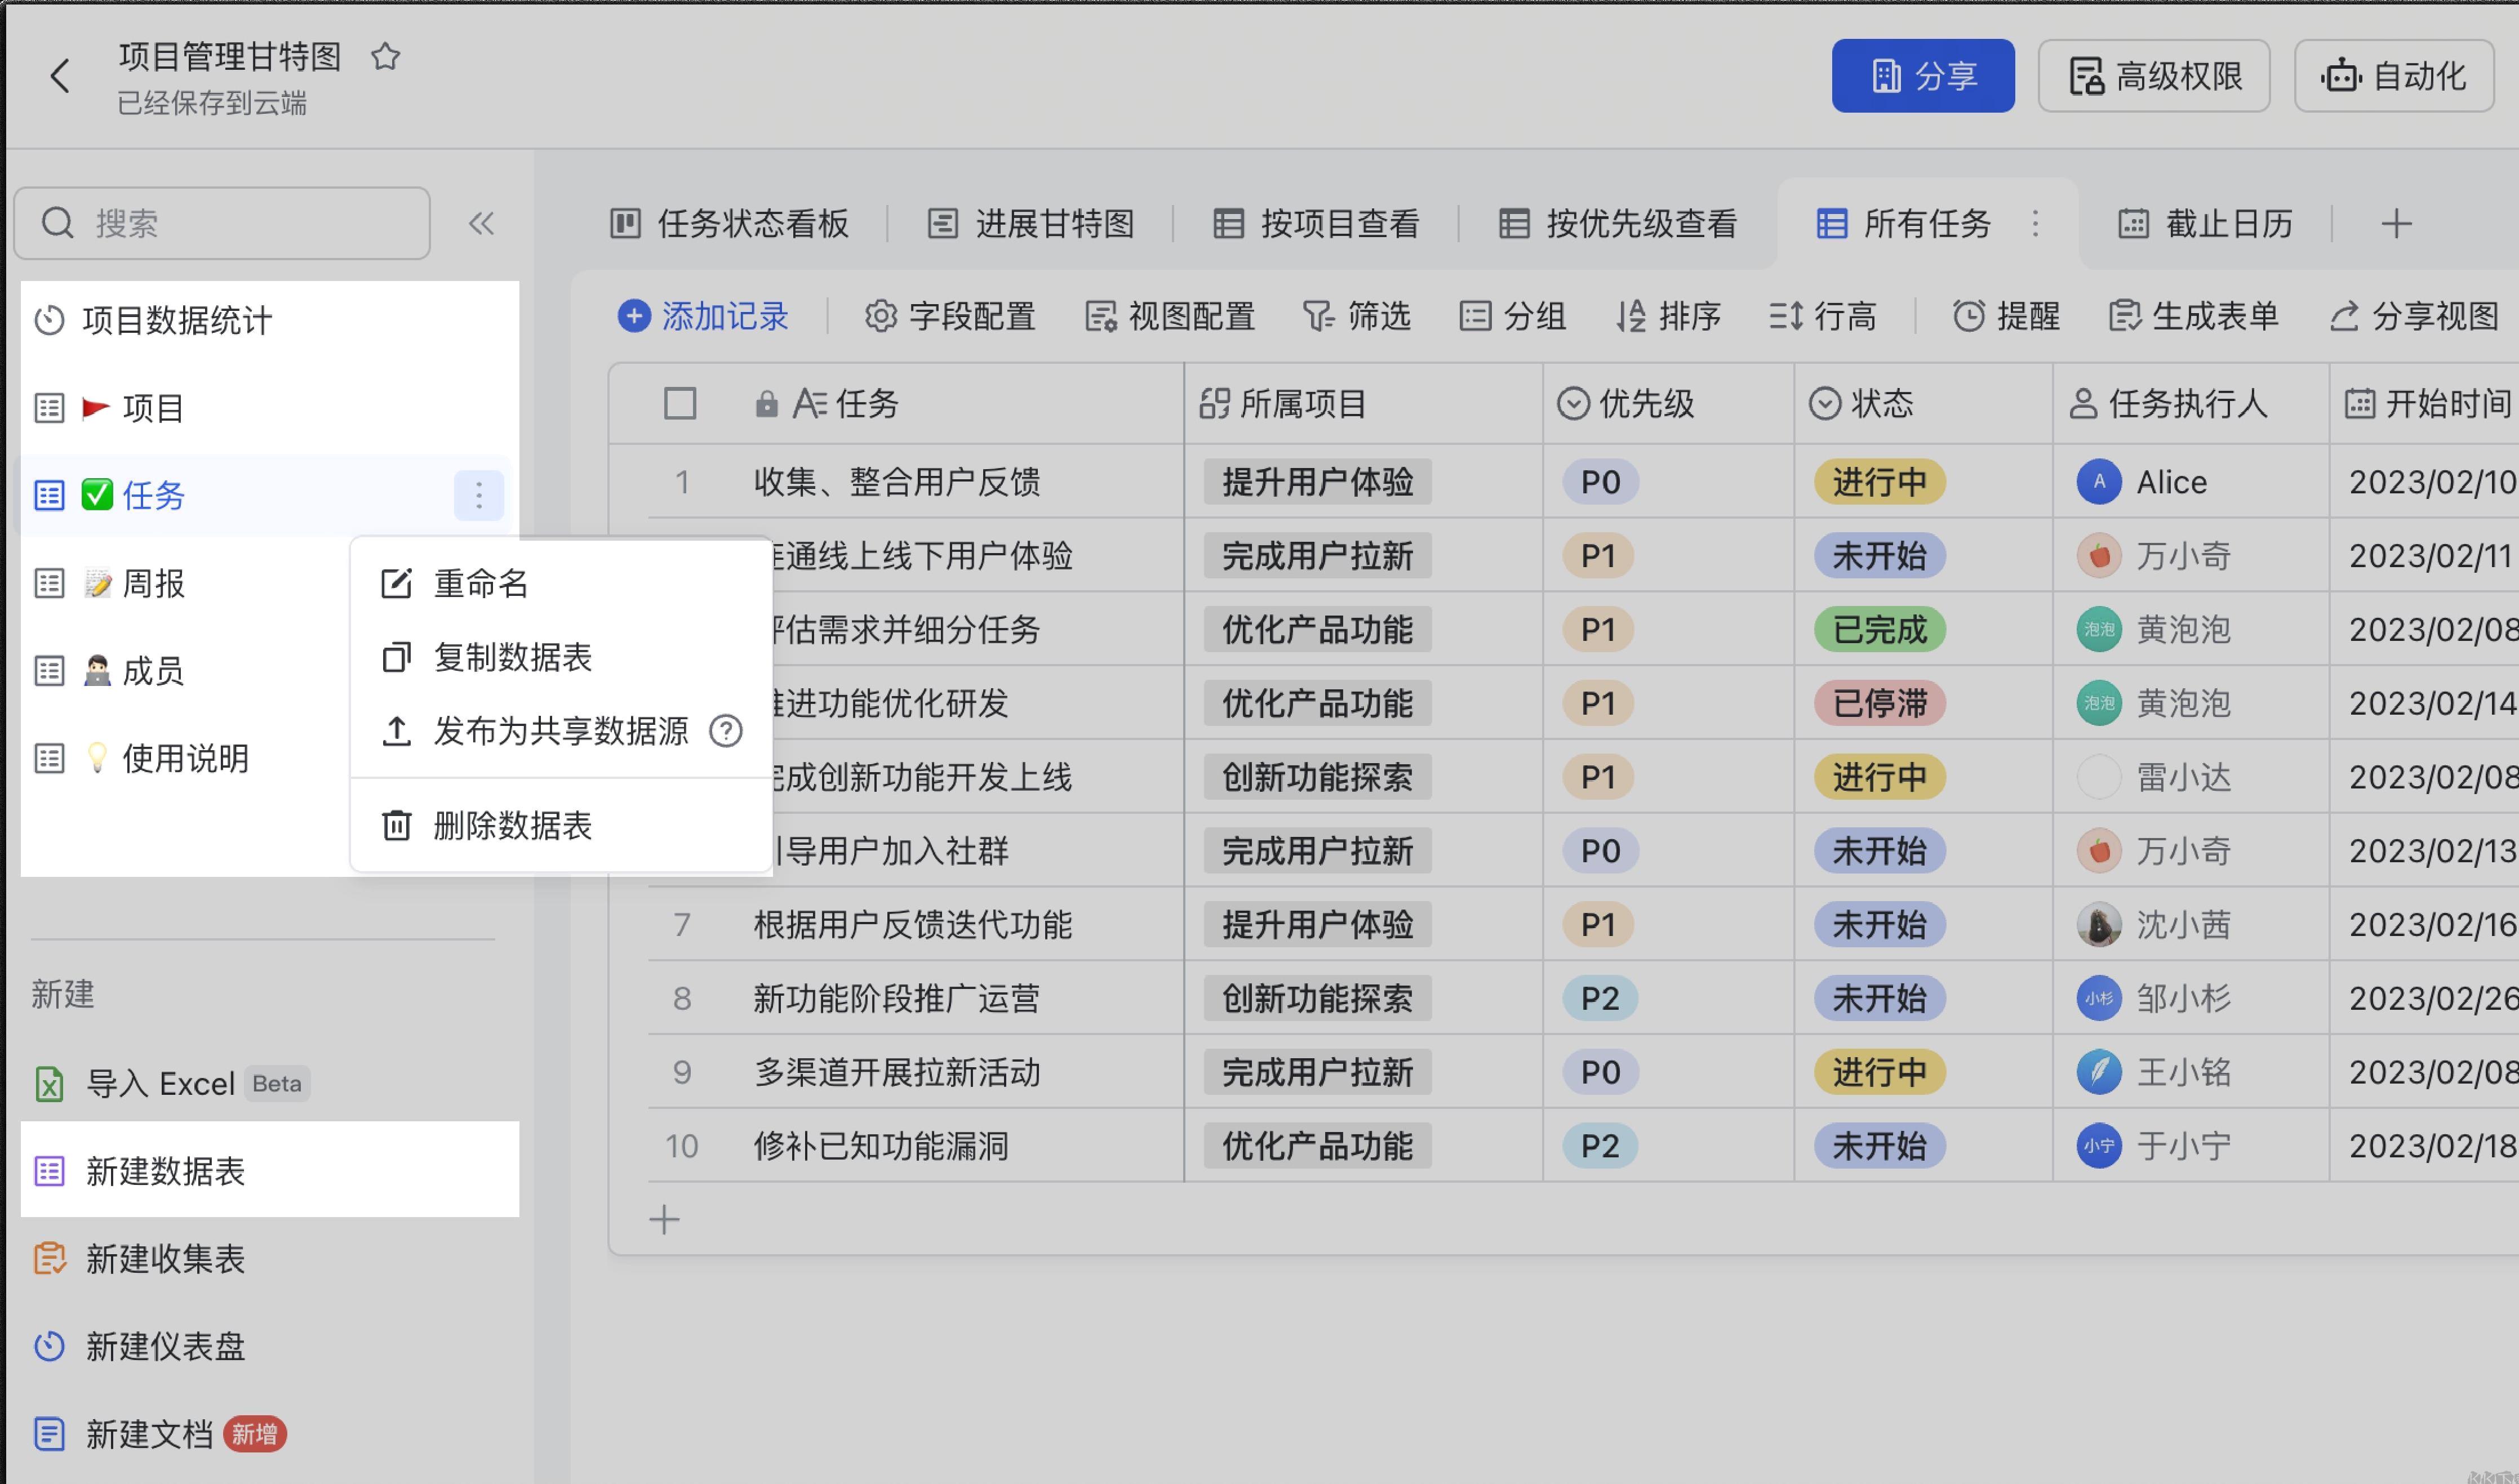Select the 成员 table in sidebar

[185, 671]
